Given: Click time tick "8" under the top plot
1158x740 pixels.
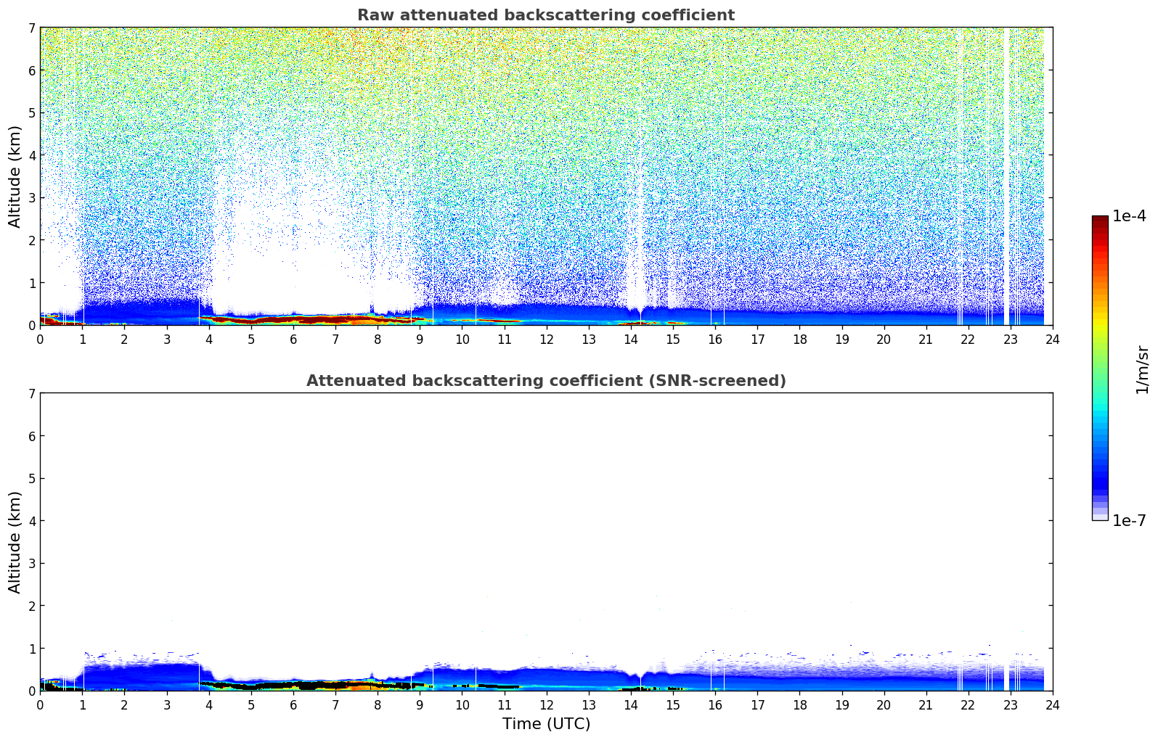Looking at the screenshot, I should [x=378, y=340].
